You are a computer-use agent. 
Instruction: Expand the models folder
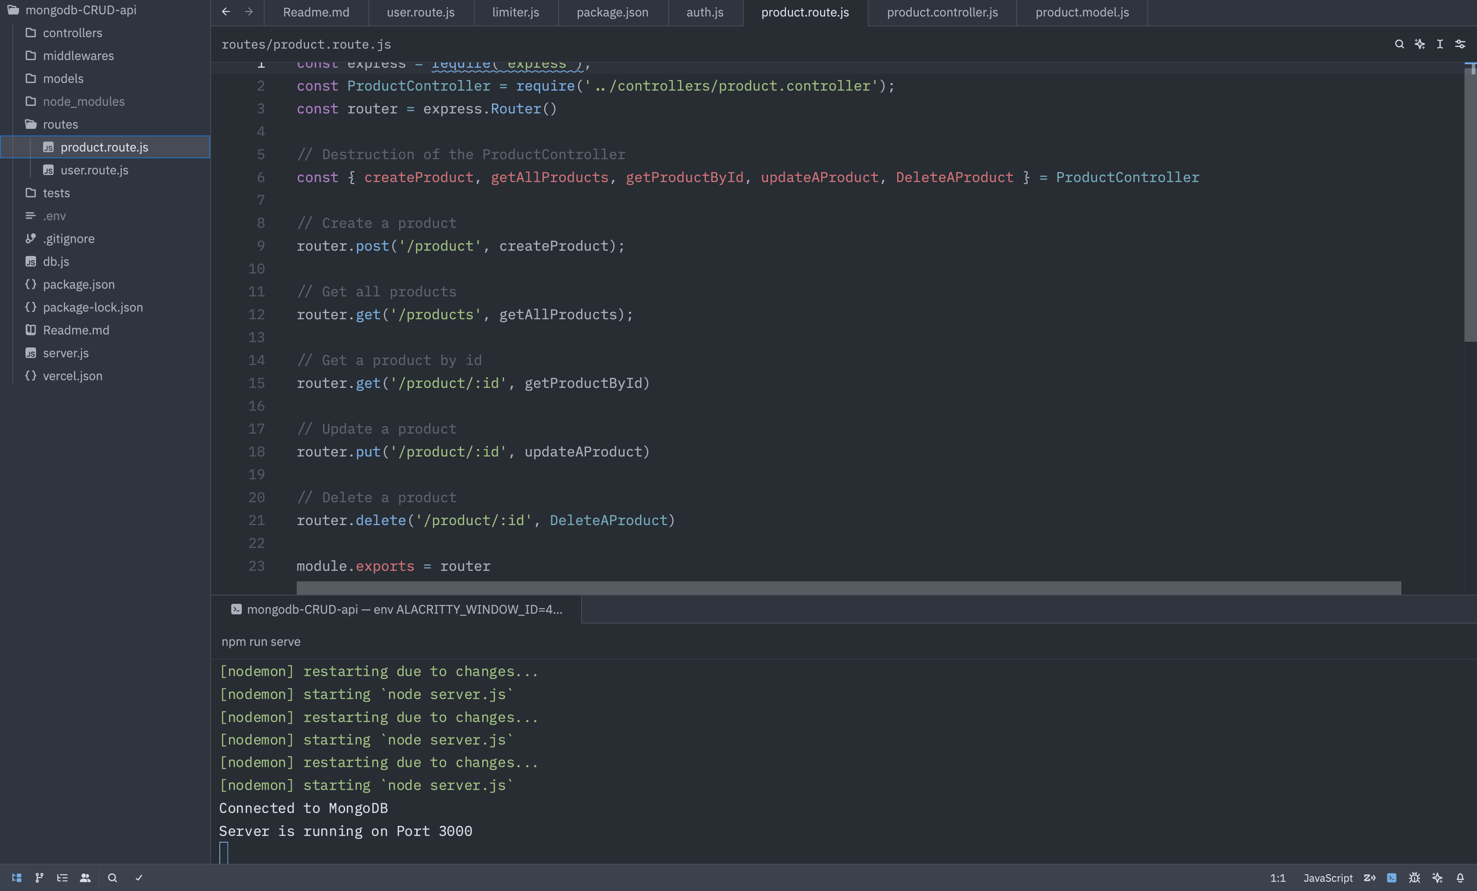coord(105,78)
